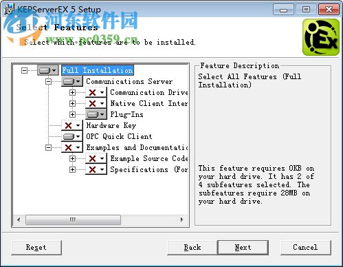Collapse the Full Installation tree node

(x=24, y=70)
